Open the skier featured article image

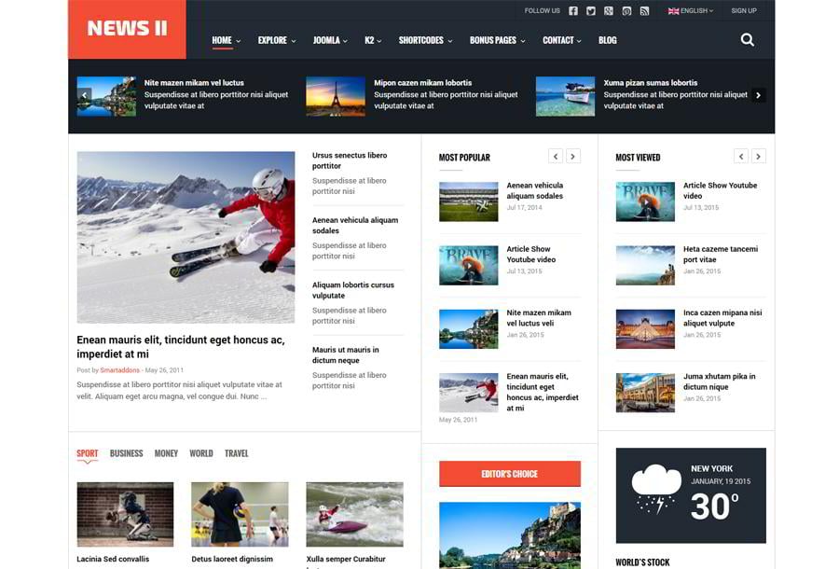click(x=186, y=237)
